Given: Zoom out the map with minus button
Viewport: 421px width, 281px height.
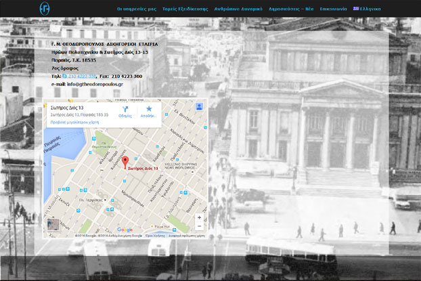Looking at the screenshot, I should [199, 227].
